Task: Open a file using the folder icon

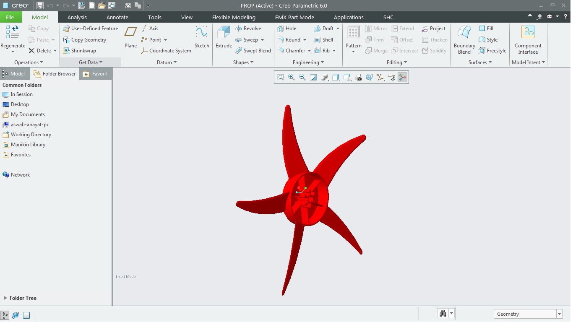Action: pos(102,5)
